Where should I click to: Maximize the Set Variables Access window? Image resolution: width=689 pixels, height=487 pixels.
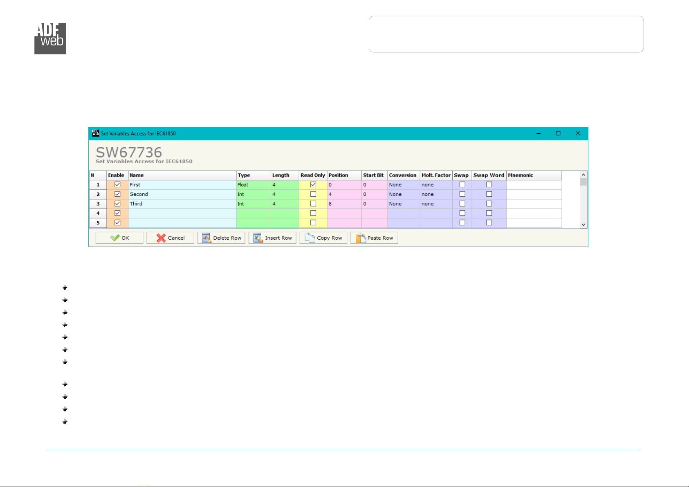558,133
